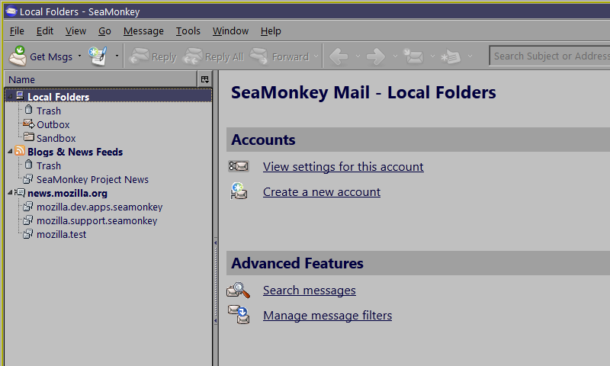
Task: Collapse the news.mozilla.org tree node
Action: pyautogui.click(x=11, y=192)
